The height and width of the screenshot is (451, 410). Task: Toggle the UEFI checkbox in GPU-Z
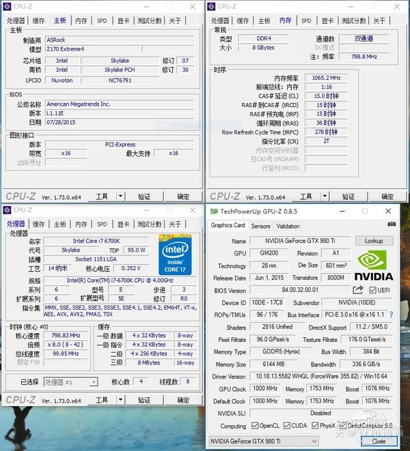pos(372,290)
